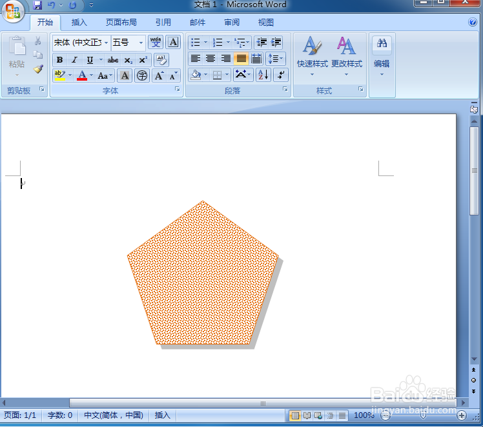This screenshot has height=427, width=483.
Task: Toggle bold formatting
Action: (60, 60)
